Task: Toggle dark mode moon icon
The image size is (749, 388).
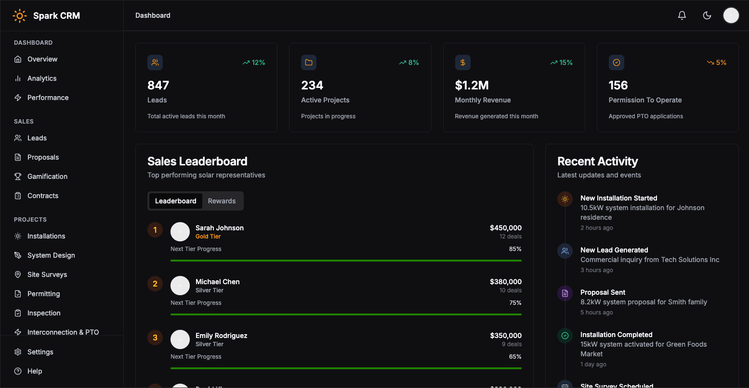Action: point(707,15)
